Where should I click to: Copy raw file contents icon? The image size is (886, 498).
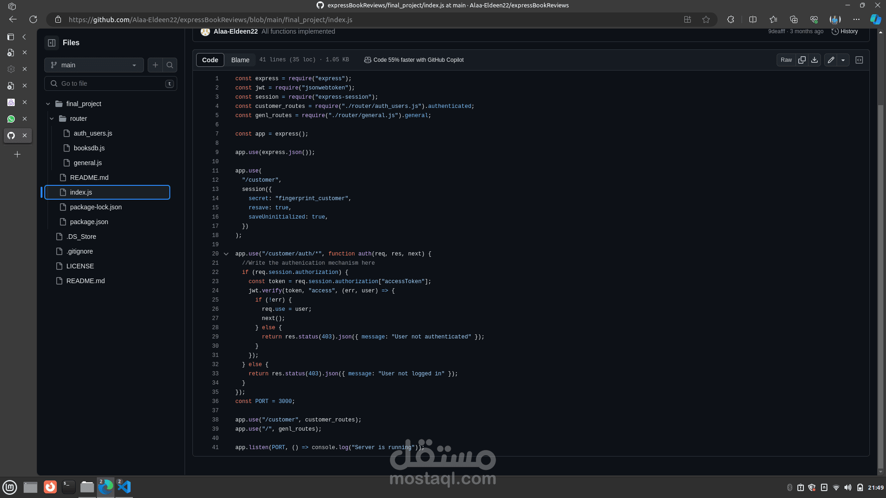802,60
